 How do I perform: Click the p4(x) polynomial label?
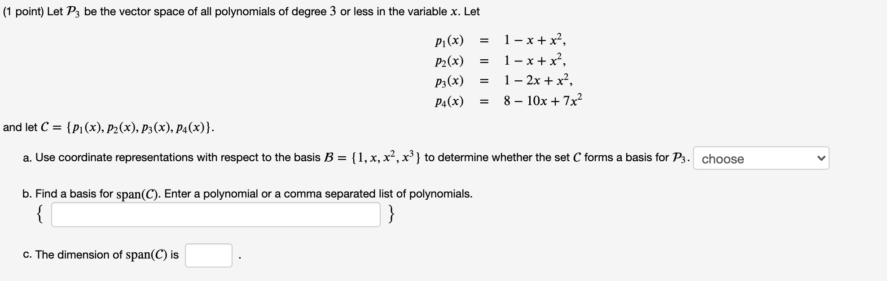[449, 101]
